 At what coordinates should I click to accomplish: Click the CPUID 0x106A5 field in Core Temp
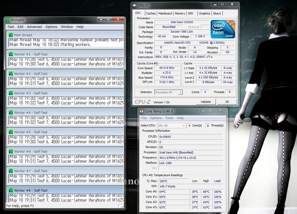pyautogui.click(x=191, y=137)
